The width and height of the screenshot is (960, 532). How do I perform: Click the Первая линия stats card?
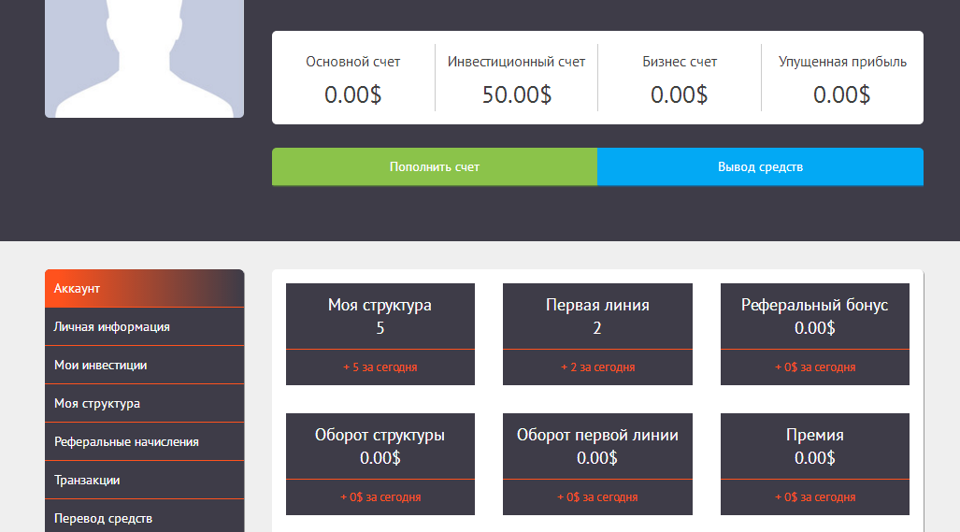(597, 333)
